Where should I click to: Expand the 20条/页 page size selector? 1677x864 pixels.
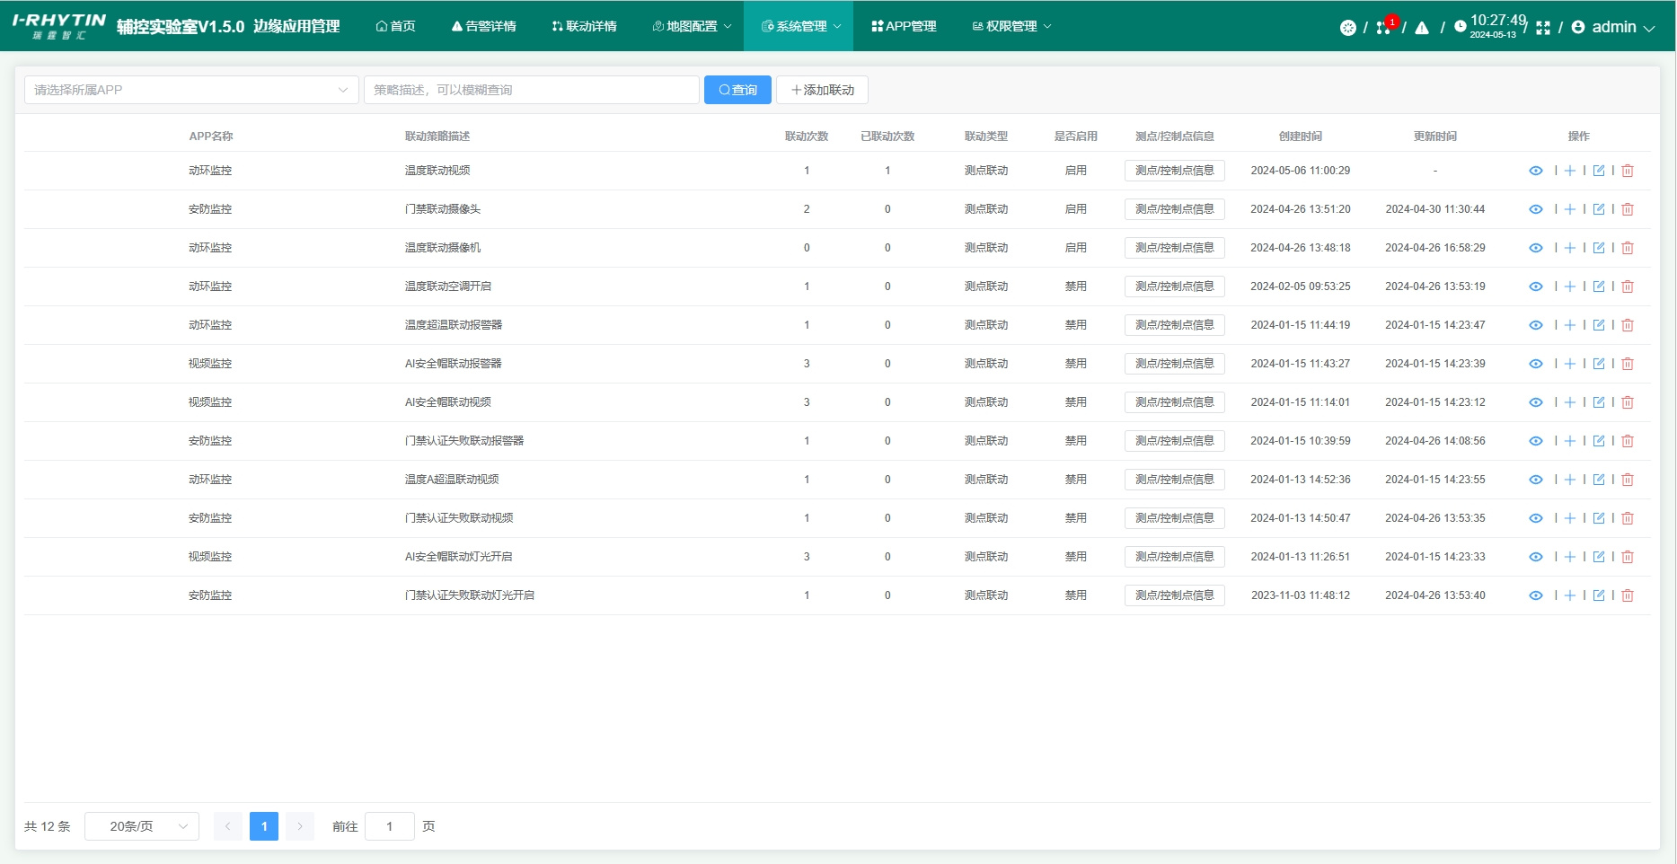[x=142, y=826]
